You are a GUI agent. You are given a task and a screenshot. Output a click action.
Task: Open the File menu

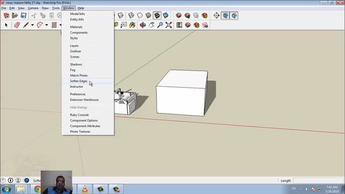[x=4, y=8]
